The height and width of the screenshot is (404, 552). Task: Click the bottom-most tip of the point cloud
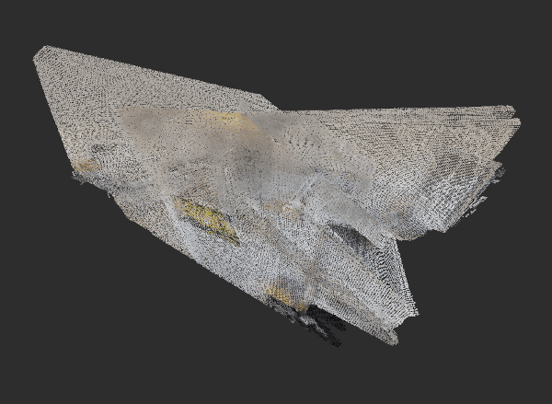(x=393, y=341)
